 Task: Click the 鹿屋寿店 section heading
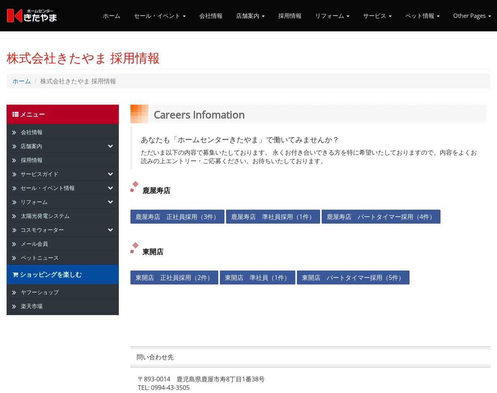(x=156, y=191)
